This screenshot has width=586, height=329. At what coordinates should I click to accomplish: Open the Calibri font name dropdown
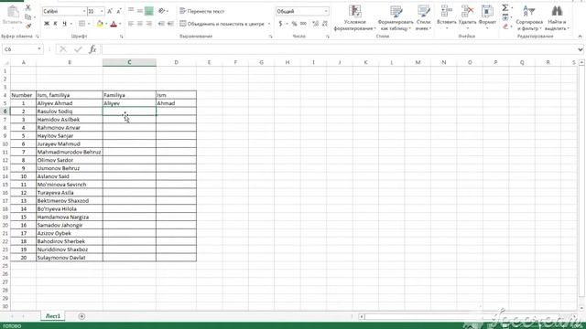[83, 12]
